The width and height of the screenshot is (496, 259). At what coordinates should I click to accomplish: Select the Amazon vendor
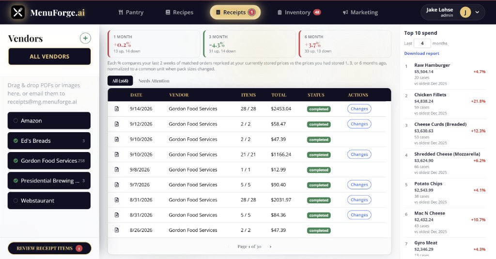49,121
